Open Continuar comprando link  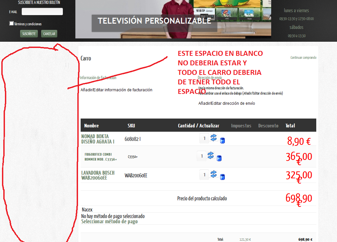coord(303,57)
